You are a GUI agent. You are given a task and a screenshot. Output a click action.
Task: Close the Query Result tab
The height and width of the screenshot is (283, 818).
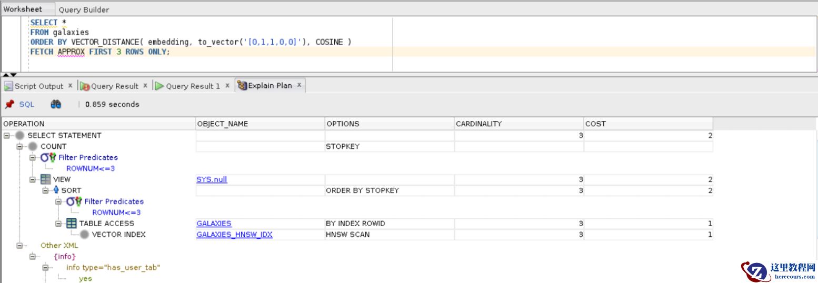click(145, 85)
